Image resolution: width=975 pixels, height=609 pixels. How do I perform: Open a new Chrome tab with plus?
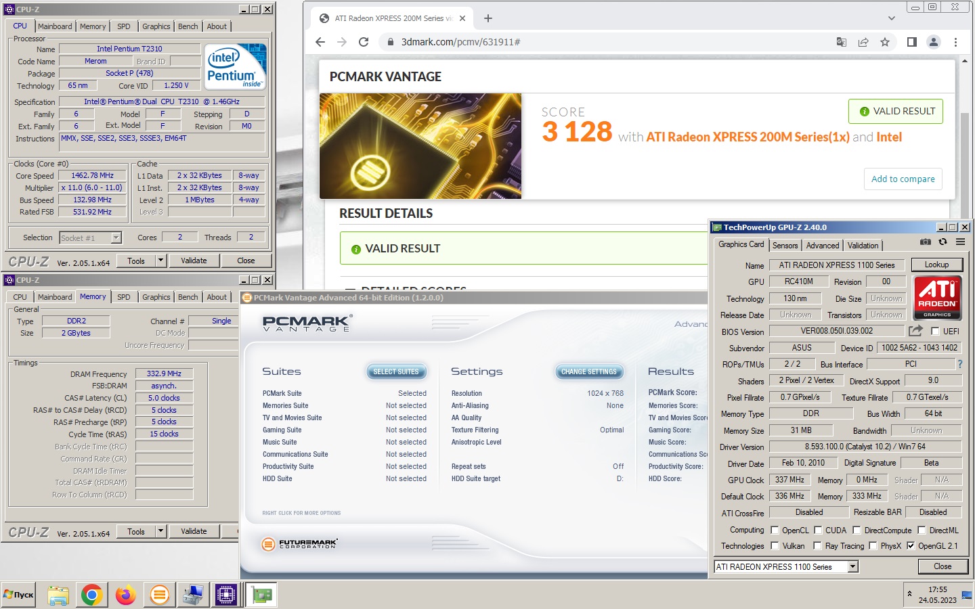[x=488, y=18]
